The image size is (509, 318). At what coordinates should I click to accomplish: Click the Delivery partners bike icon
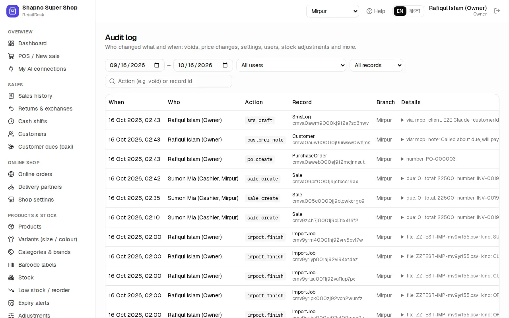(x=11, y=187)
